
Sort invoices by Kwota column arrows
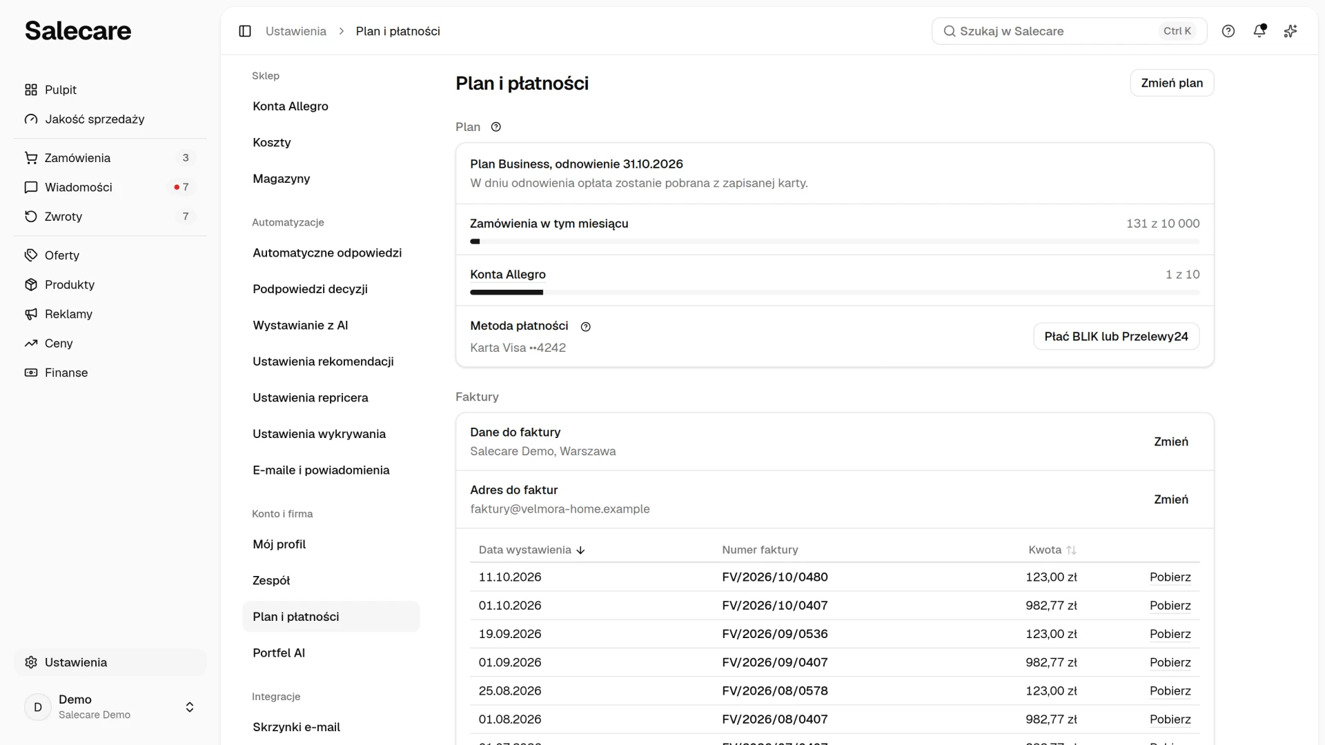click(x=1071, y=550)
